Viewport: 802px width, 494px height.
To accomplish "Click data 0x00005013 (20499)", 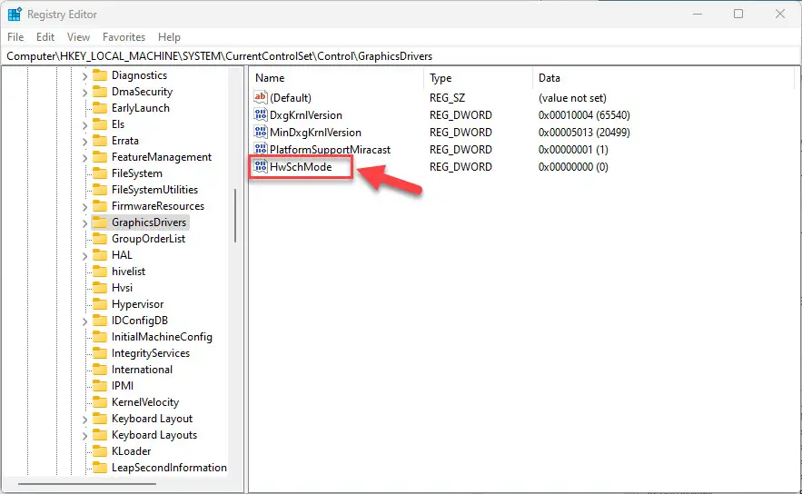I will click(584, 133).
